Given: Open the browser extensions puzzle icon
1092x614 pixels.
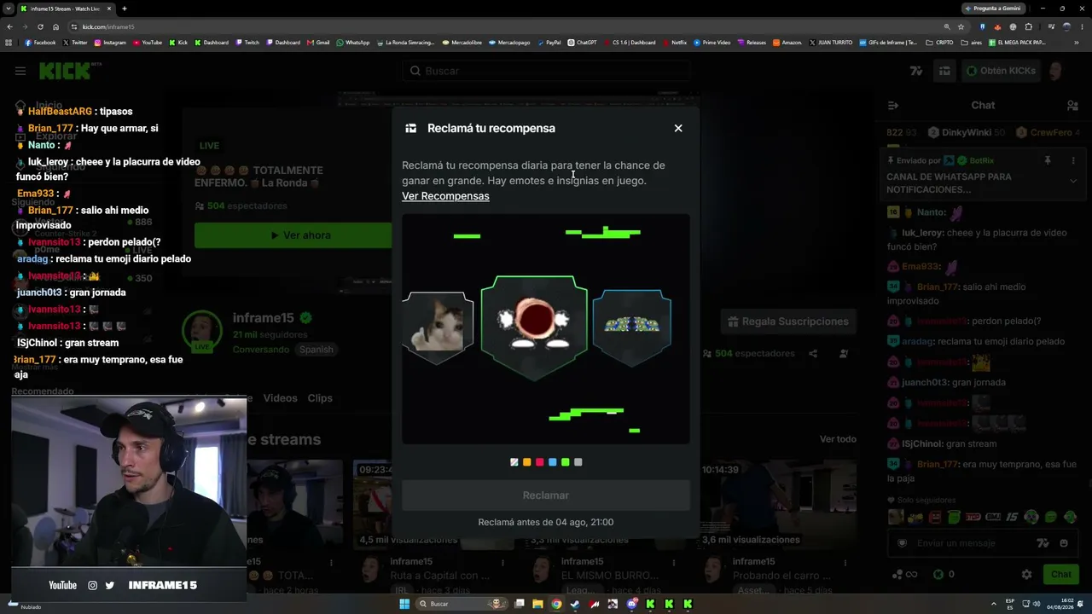Looking at the screenshot, I should pos(1029,26).
